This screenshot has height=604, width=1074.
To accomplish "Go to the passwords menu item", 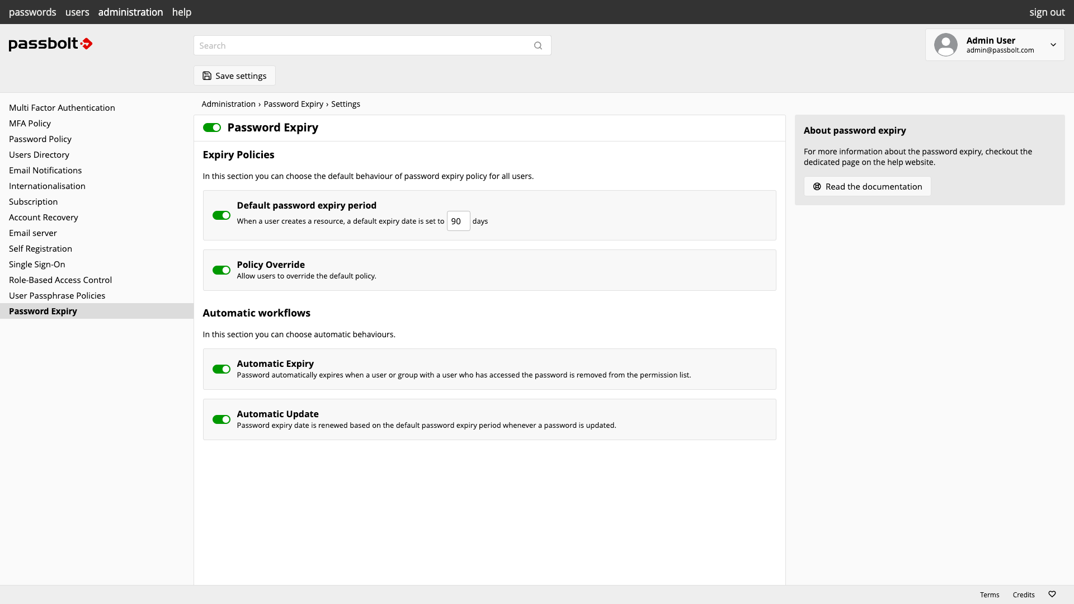I will point(32,12).
